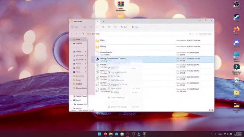Click the Up one level arrow
244x137 pixels.
[83, 34]
